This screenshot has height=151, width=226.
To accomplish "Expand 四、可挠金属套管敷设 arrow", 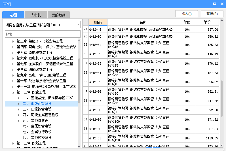I will 19,115.
